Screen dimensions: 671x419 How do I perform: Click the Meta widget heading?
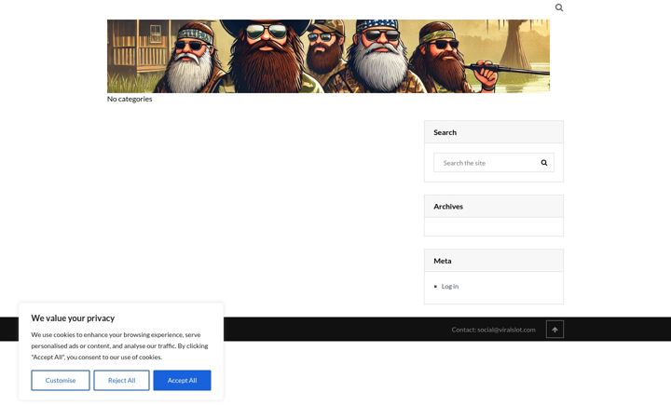coord(443,261)
